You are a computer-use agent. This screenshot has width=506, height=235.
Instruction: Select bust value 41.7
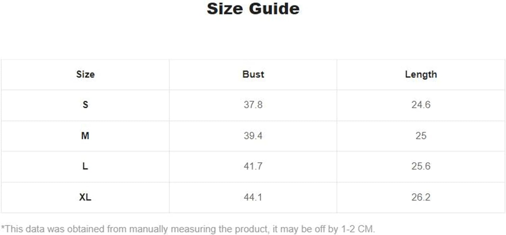pos(253,167)
